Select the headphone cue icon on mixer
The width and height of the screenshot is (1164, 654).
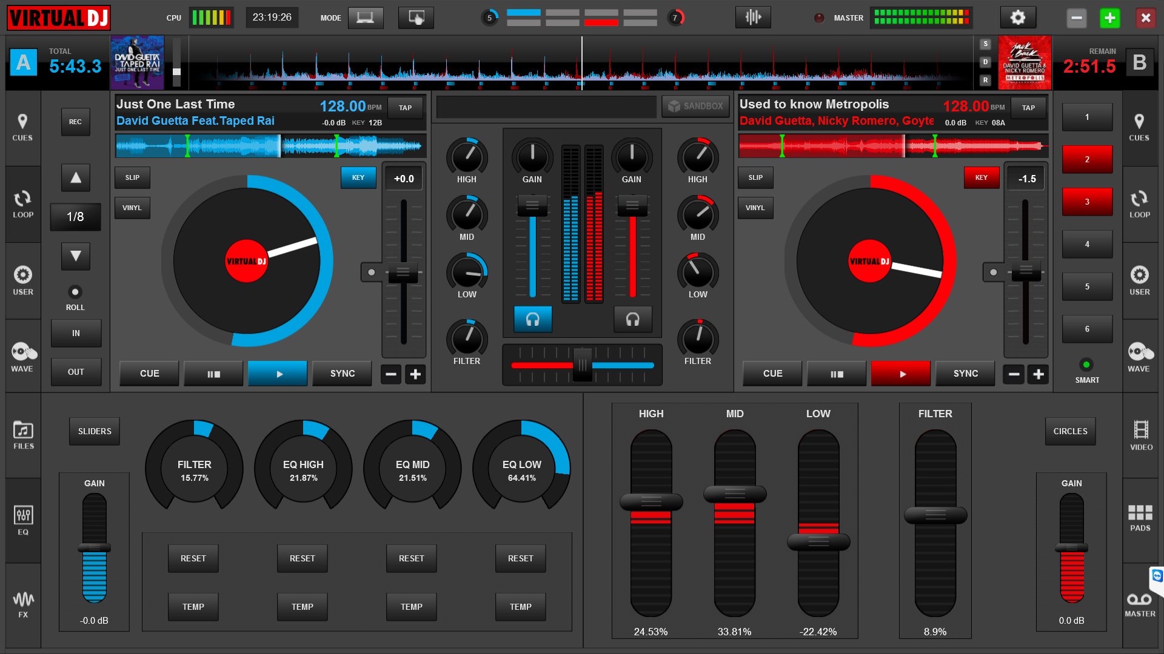[x=532, y=319]
